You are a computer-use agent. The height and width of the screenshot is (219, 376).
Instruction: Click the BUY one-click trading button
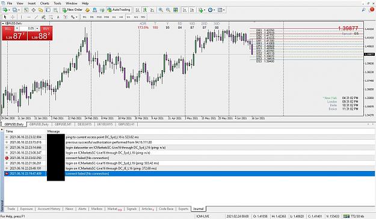point(46,28)
